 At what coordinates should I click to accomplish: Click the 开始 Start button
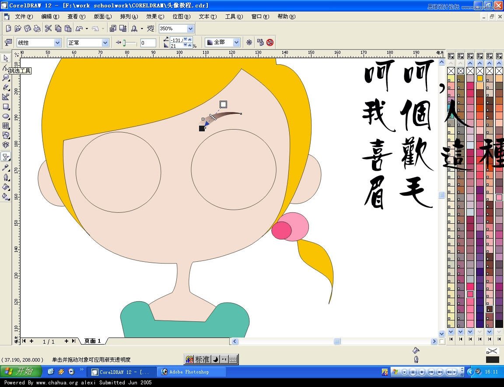tap(20, 371)
